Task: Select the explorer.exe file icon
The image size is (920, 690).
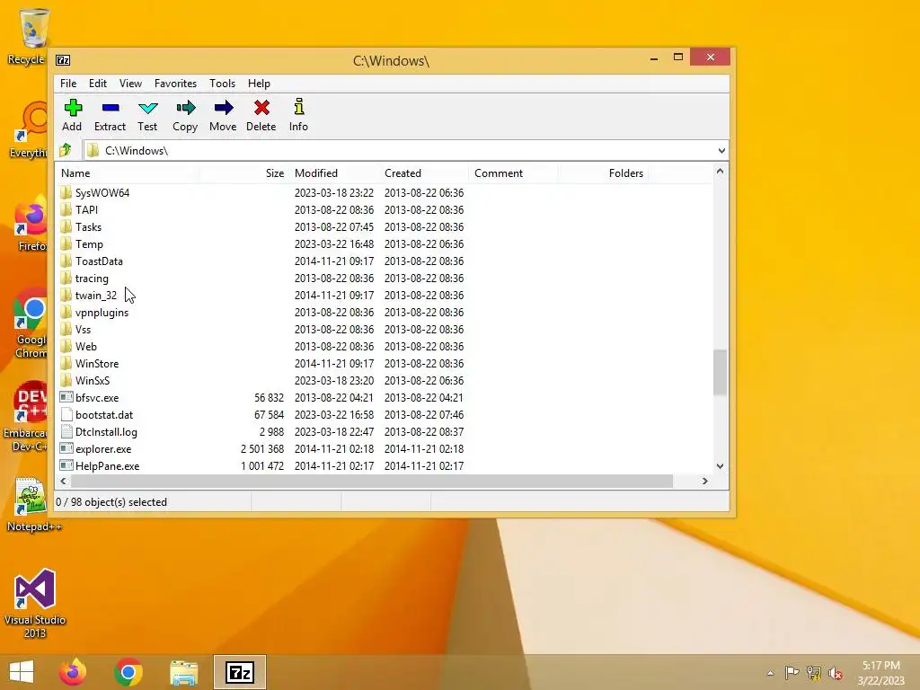Action: [x=66, y=449]
